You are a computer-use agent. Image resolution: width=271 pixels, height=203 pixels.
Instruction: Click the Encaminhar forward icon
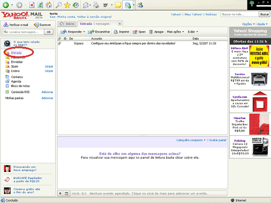coord(91,32)
